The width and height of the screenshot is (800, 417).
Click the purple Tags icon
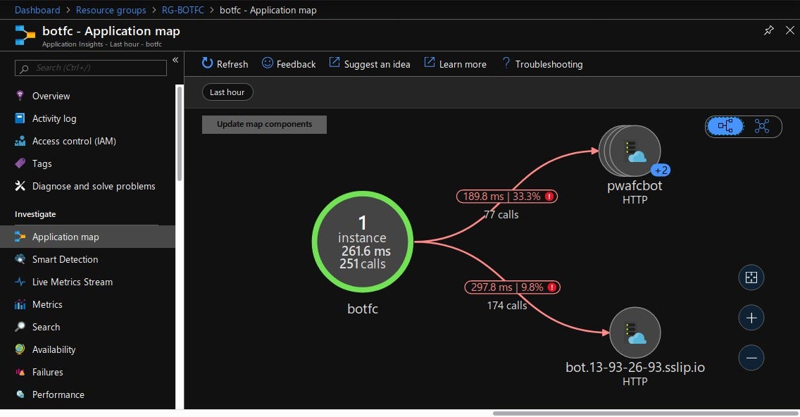(20, 163)
